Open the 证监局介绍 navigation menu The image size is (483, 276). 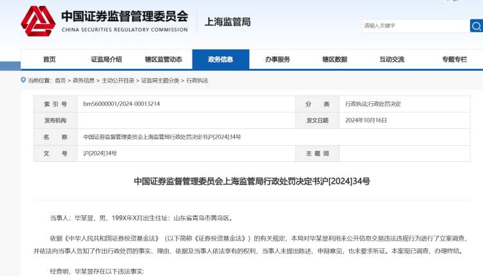click(x=106, y=59)
